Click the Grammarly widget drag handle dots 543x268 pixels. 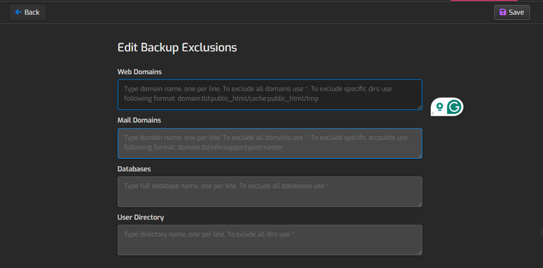433,113
